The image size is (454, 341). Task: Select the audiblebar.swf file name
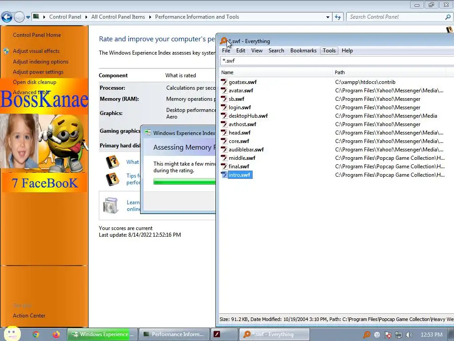246,149
